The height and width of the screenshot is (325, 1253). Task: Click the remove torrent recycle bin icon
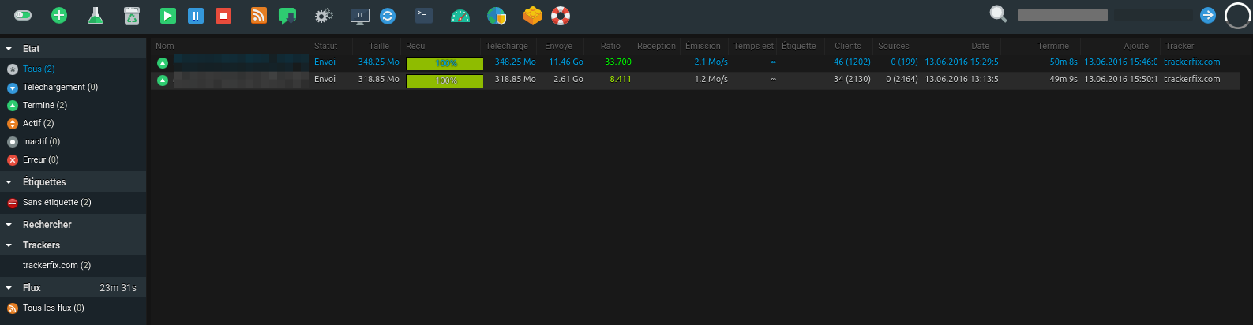pos(132,15)
